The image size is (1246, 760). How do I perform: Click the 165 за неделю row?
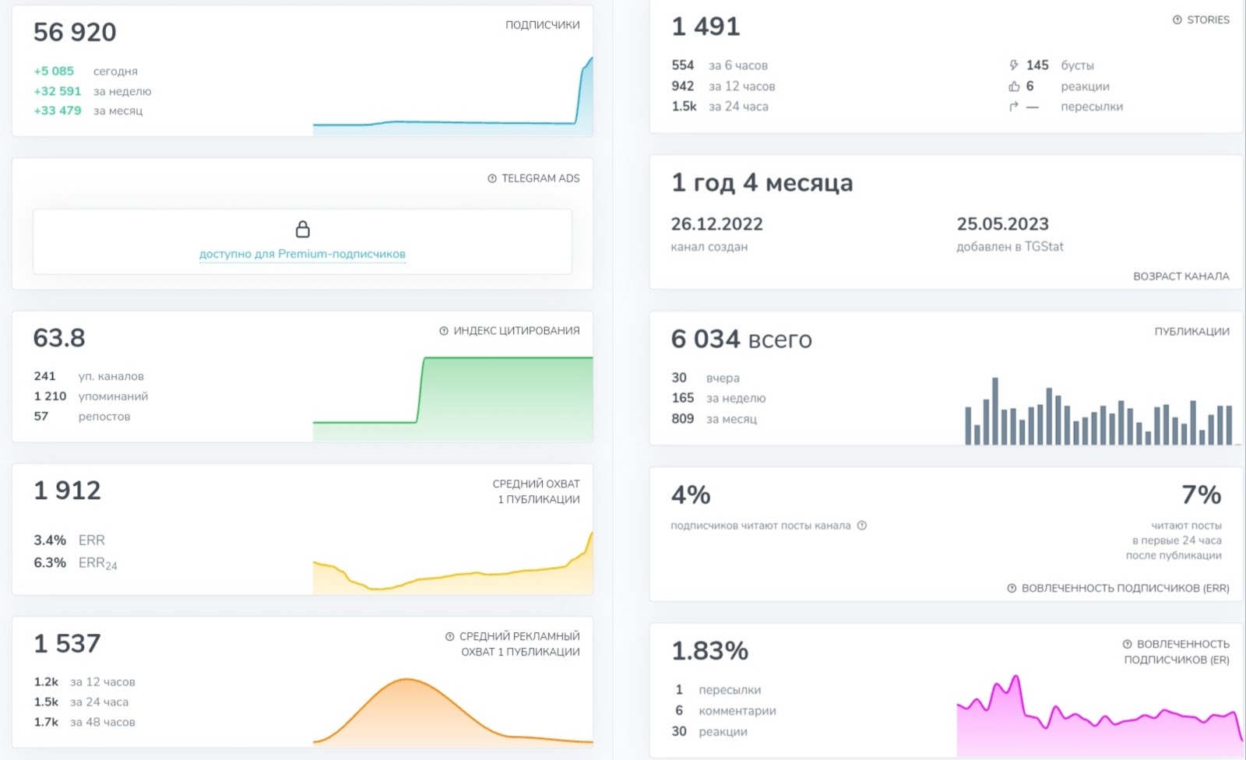pos(719,399)
